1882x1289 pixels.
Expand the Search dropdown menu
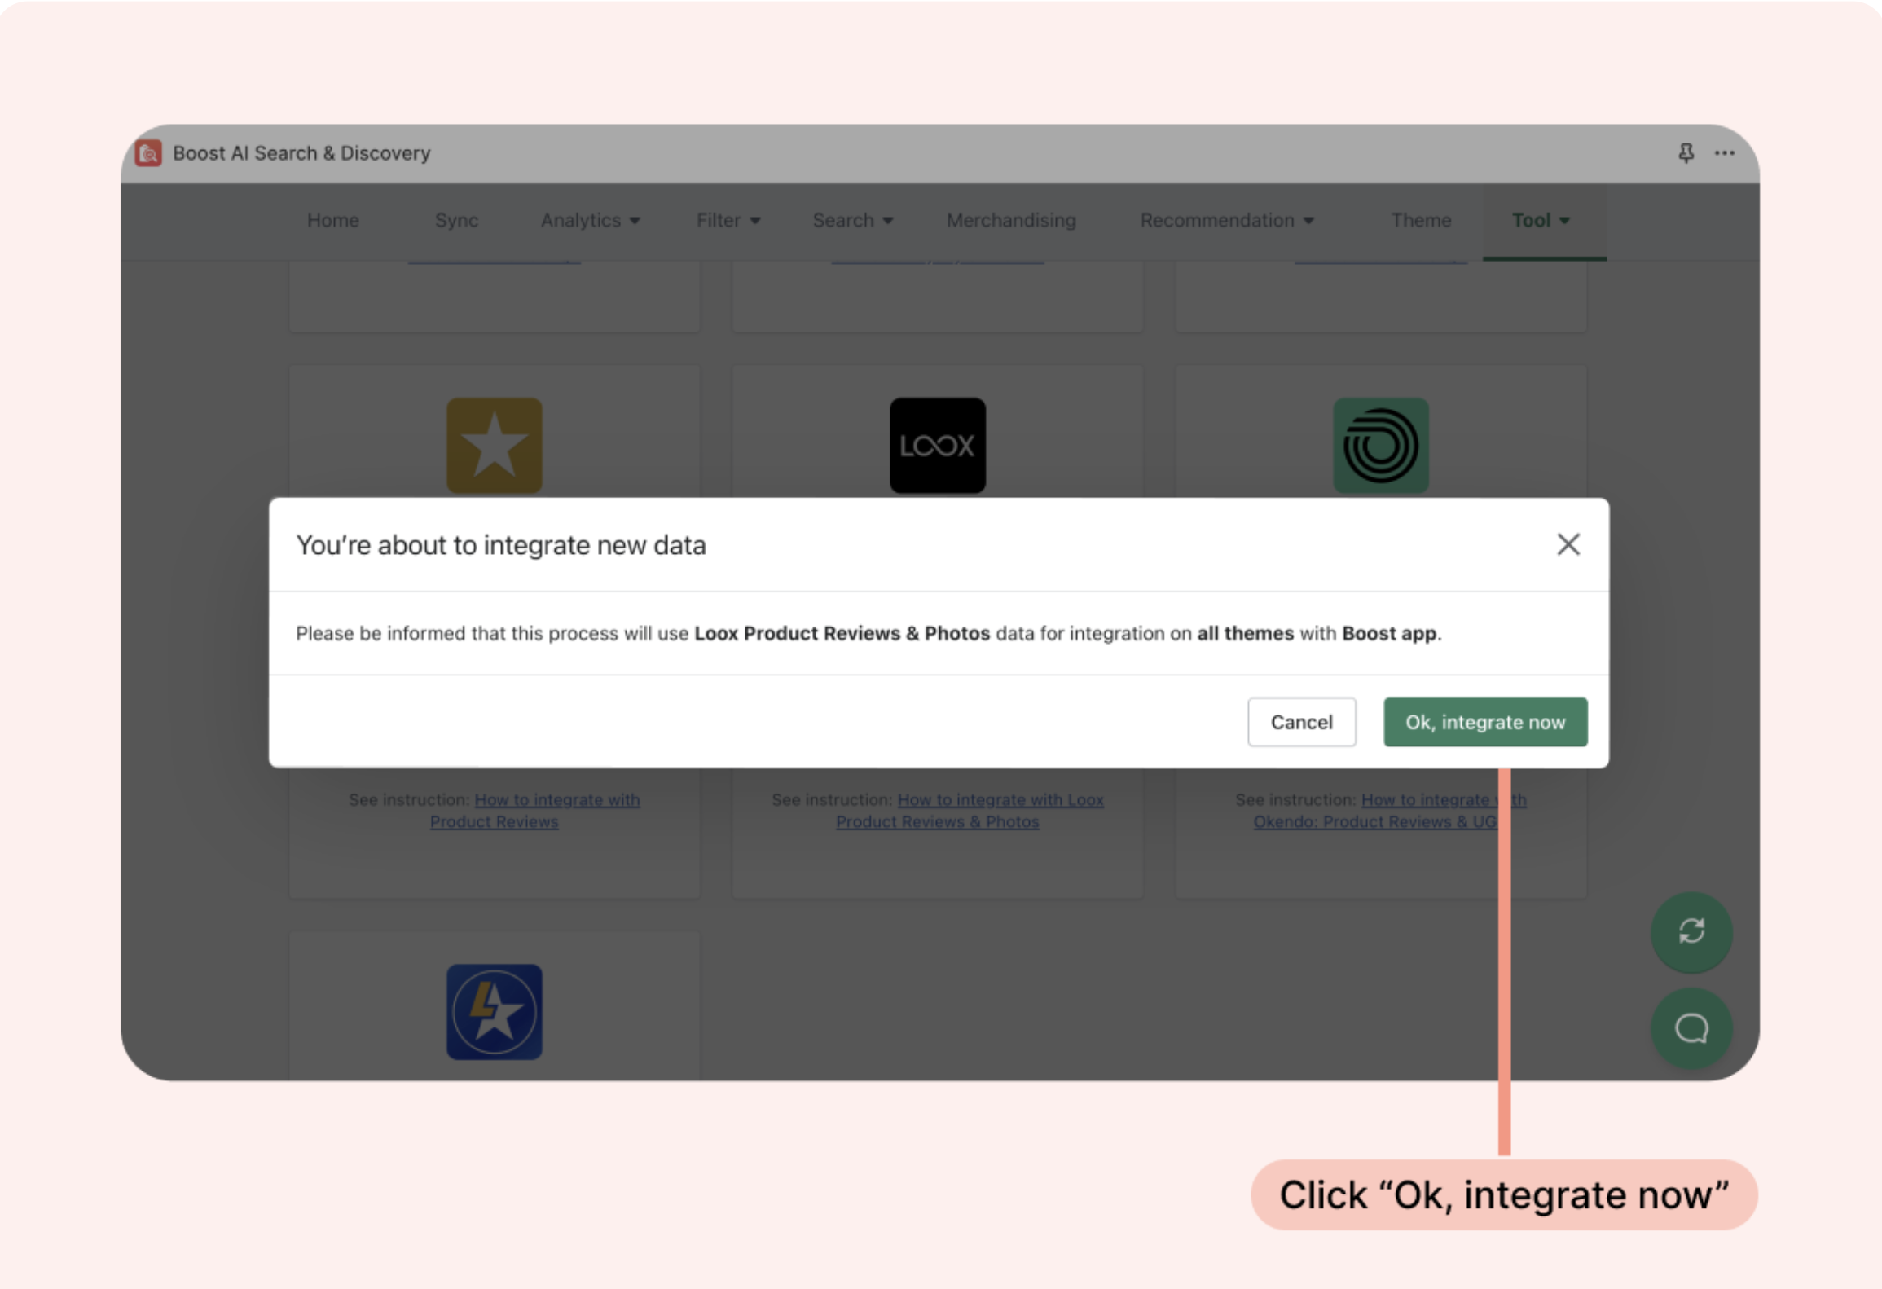point(852,221)
